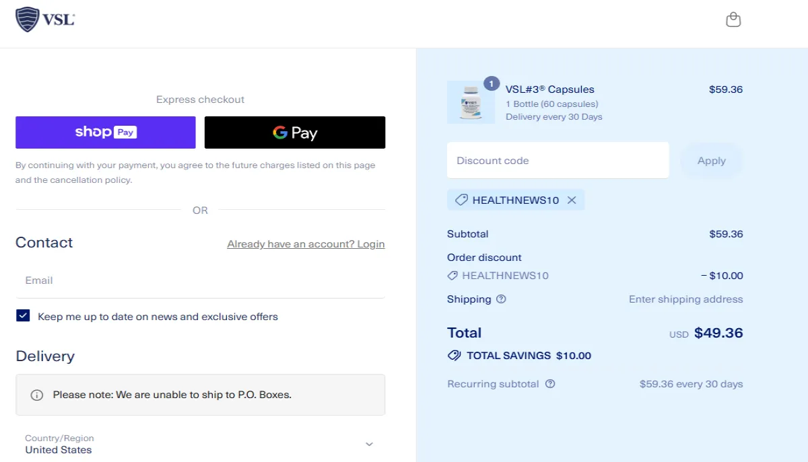Click the info icon in the P.O. Boxes notice
808x462 pixels.
[36, 395]
